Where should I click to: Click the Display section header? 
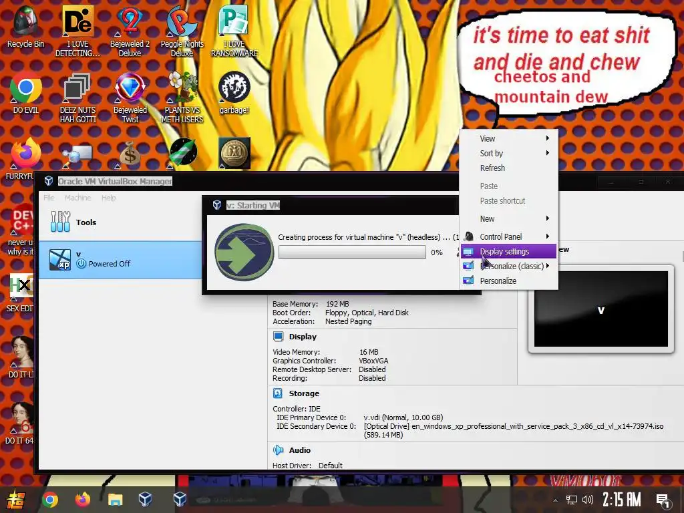(x=303, y=337)
